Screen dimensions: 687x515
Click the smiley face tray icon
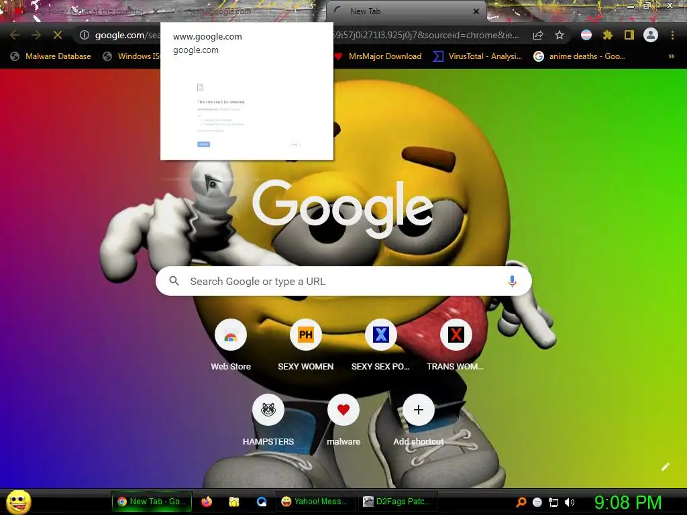(x=537, y=502)
